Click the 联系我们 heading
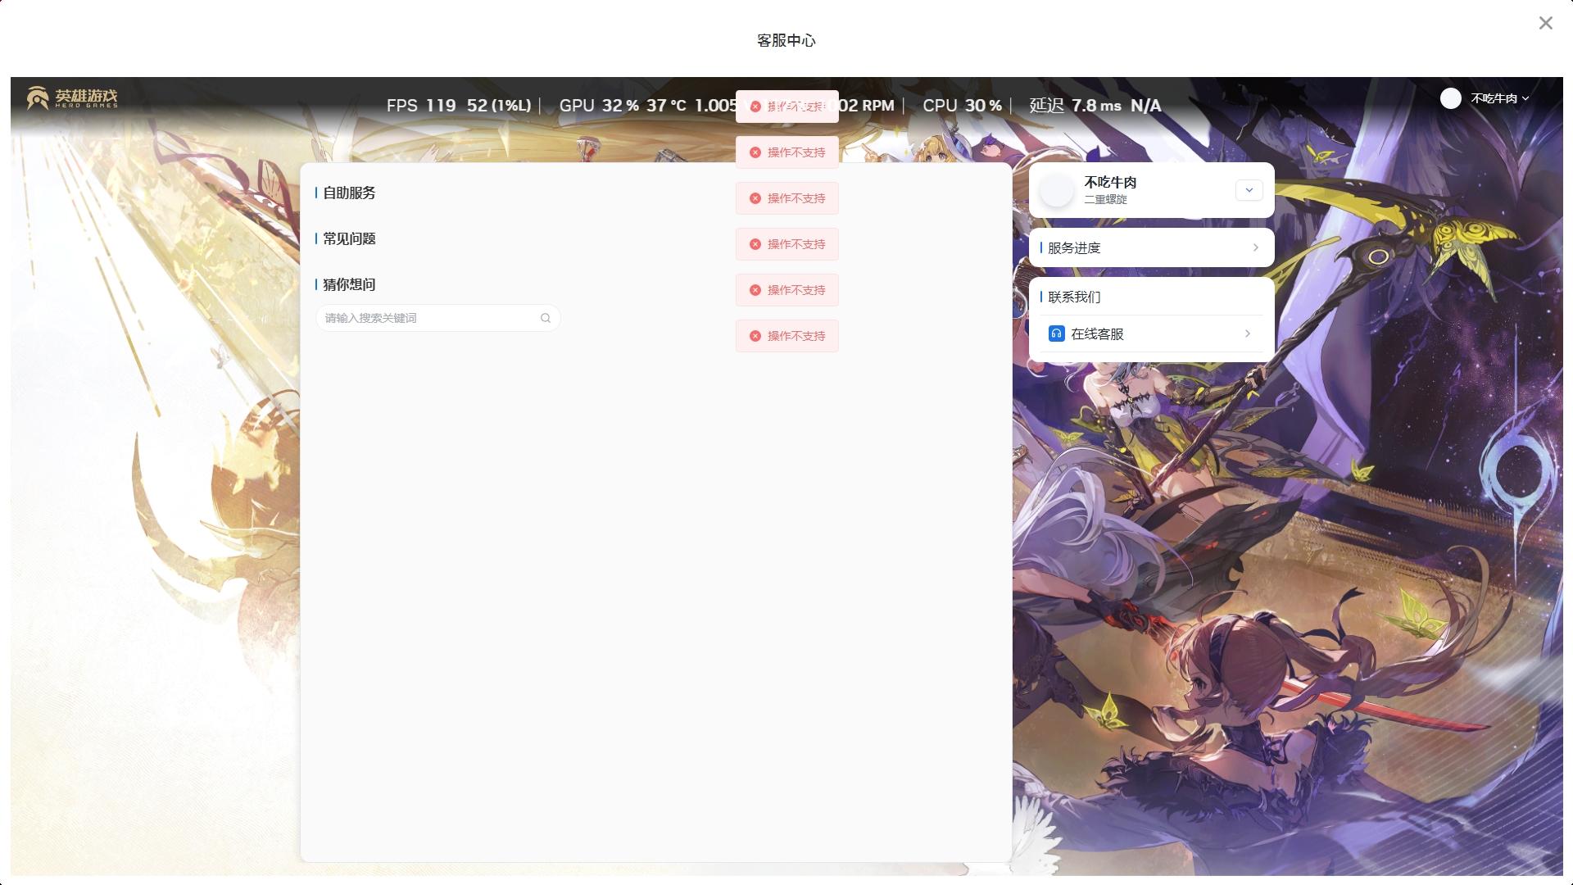Image resolution: width=1573 pixels, height=885 pixels. pos(1074,297)
